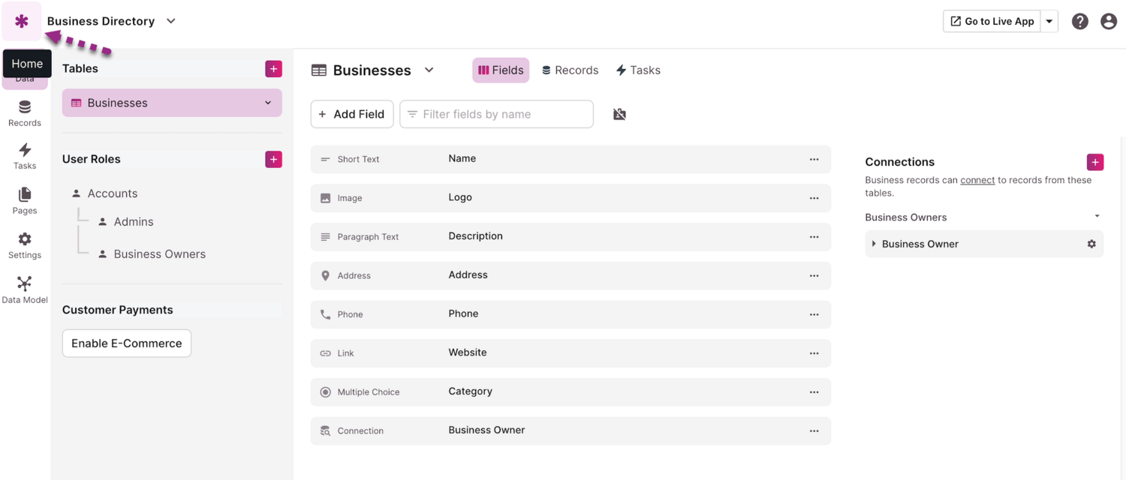The width and height of the screenshot is (1126, 480).
Task: Click the Add Field button
Action: pos(351,114)
